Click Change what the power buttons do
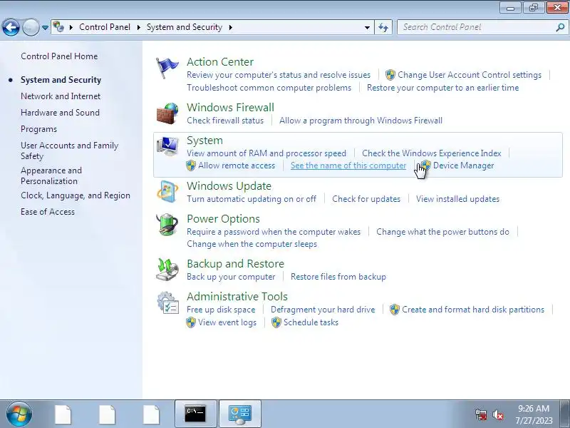 point(442,232)
